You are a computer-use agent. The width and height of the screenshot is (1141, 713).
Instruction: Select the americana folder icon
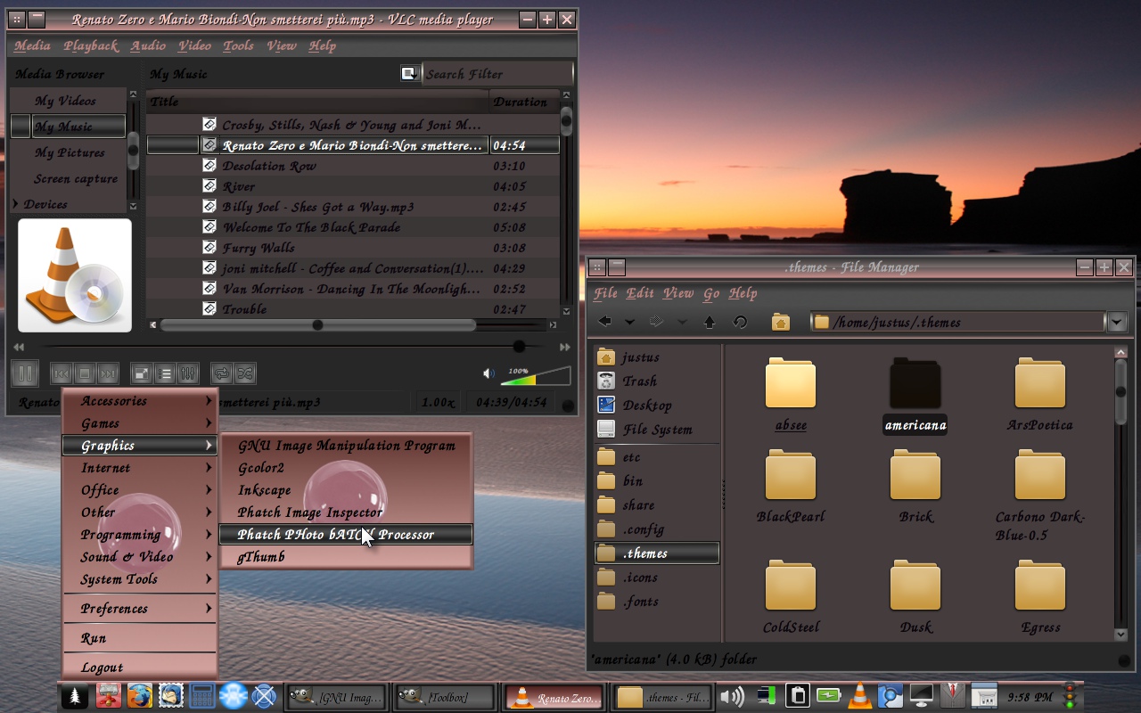coord(915,383)
